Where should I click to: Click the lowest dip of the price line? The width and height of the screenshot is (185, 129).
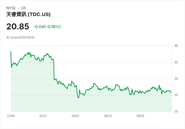[x=78, y=98]
